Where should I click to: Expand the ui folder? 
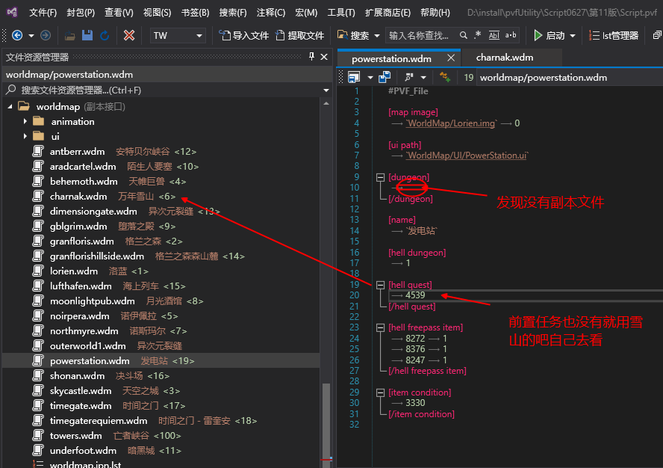25,136
